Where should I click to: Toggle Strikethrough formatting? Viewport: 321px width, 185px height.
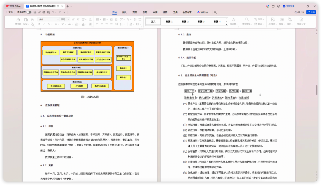pos(56,24)
